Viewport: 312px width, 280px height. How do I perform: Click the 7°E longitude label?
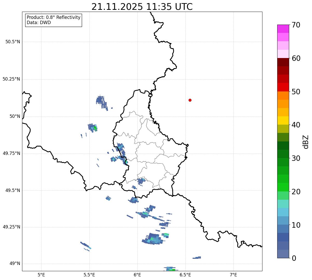(x=233, y=275)
